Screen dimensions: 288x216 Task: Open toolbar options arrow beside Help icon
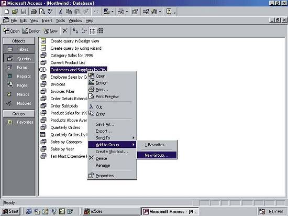175,13
